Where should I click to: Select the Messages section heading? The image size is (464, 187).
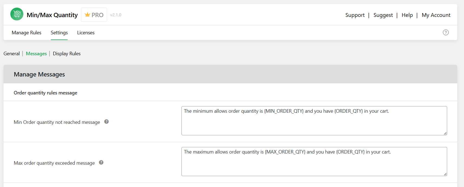coord(36,53)
